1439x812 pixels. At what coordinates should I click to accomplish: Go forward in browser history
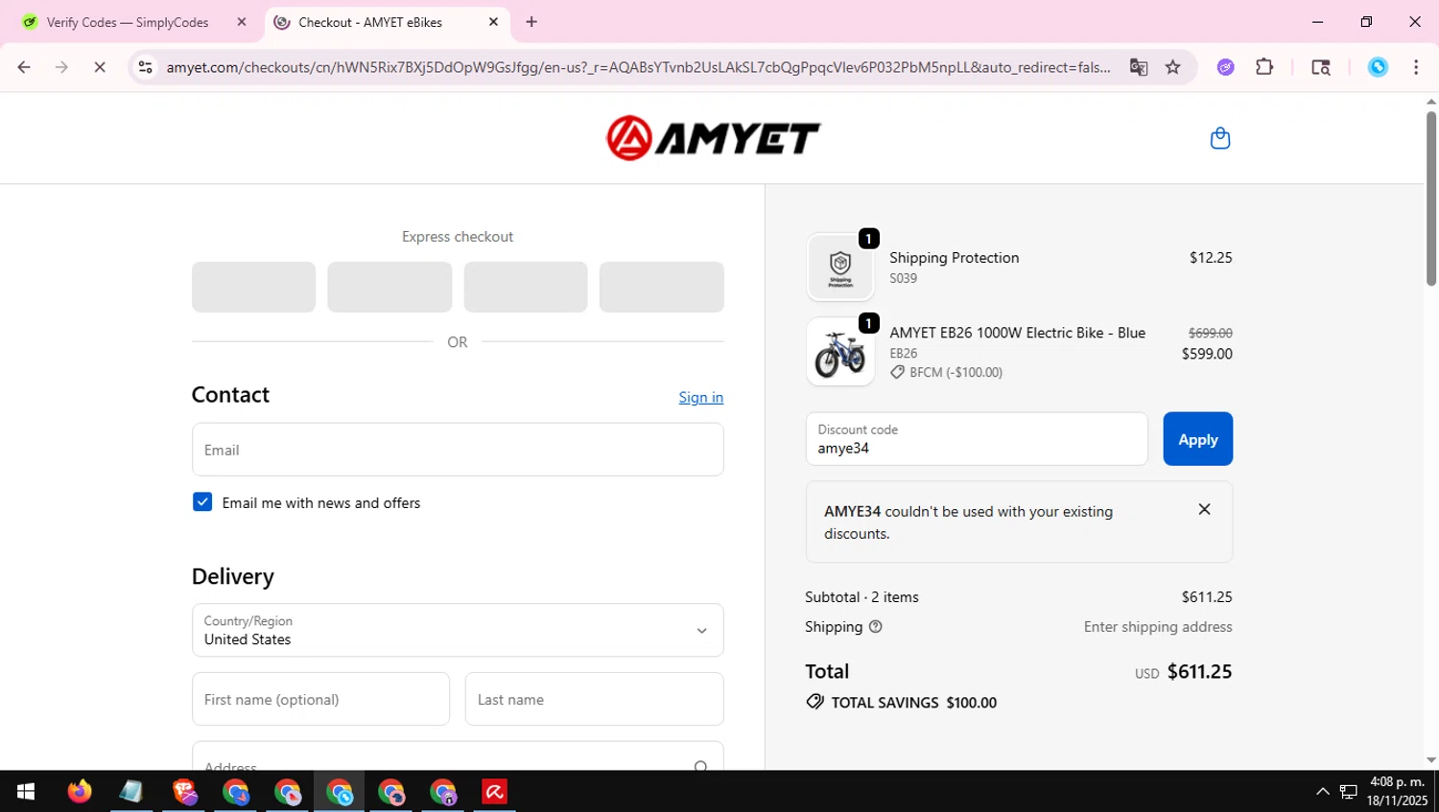[61, 67]
